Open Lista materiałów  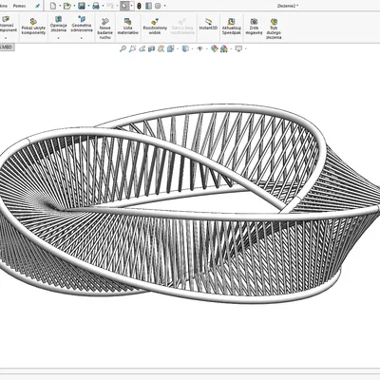point(128,27)
